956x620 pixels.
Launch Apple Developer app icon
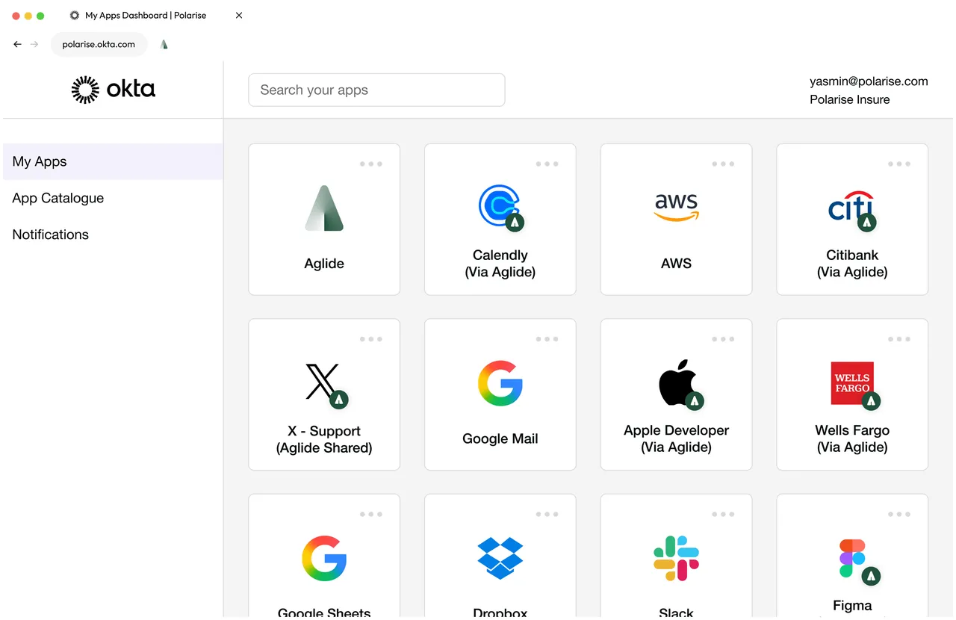click(x=677, y=382)
